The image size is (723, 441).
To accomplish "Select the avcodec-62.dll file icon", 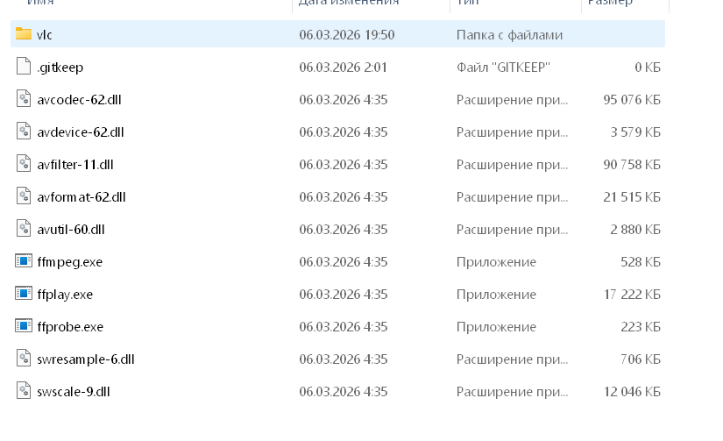I will [24, 99].
